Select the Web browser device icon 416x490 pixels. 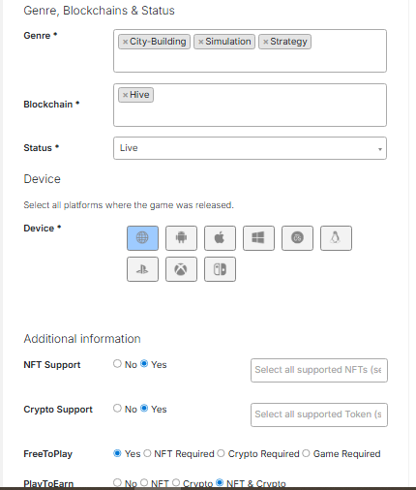tap(142, 238)
